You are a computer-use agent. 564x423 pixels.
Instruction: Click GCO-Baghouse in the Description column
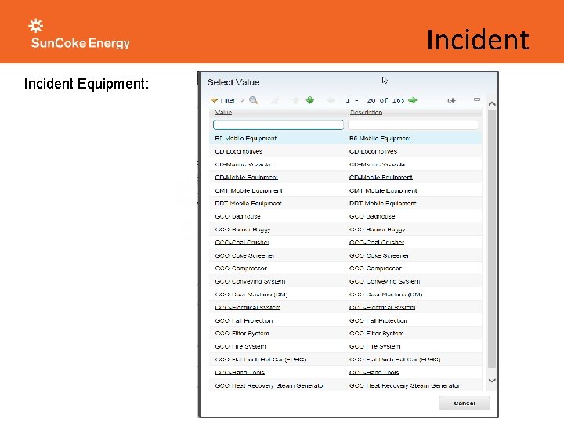pos(372,216)
